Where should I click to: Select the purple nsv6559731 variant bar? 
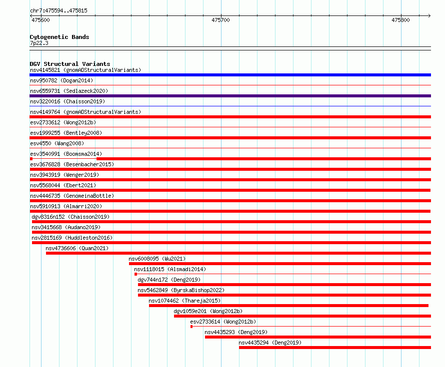coord(230,96)
